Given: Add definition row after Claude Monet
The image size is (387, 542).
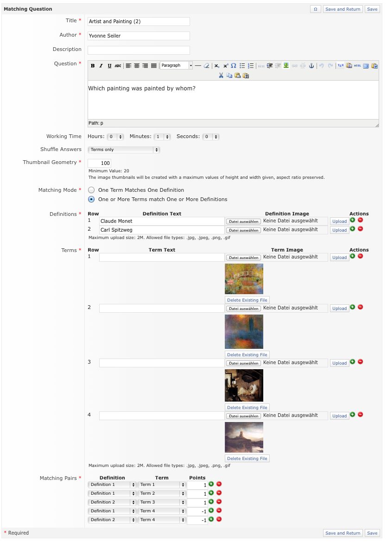Looking at the screenshot, I should (x=352, y=220).
